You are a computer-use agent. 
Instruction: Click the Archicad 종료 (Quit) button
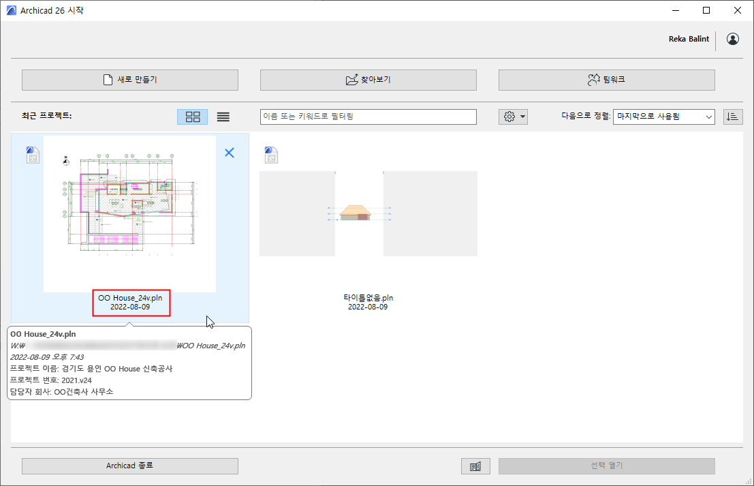[130, 466]
